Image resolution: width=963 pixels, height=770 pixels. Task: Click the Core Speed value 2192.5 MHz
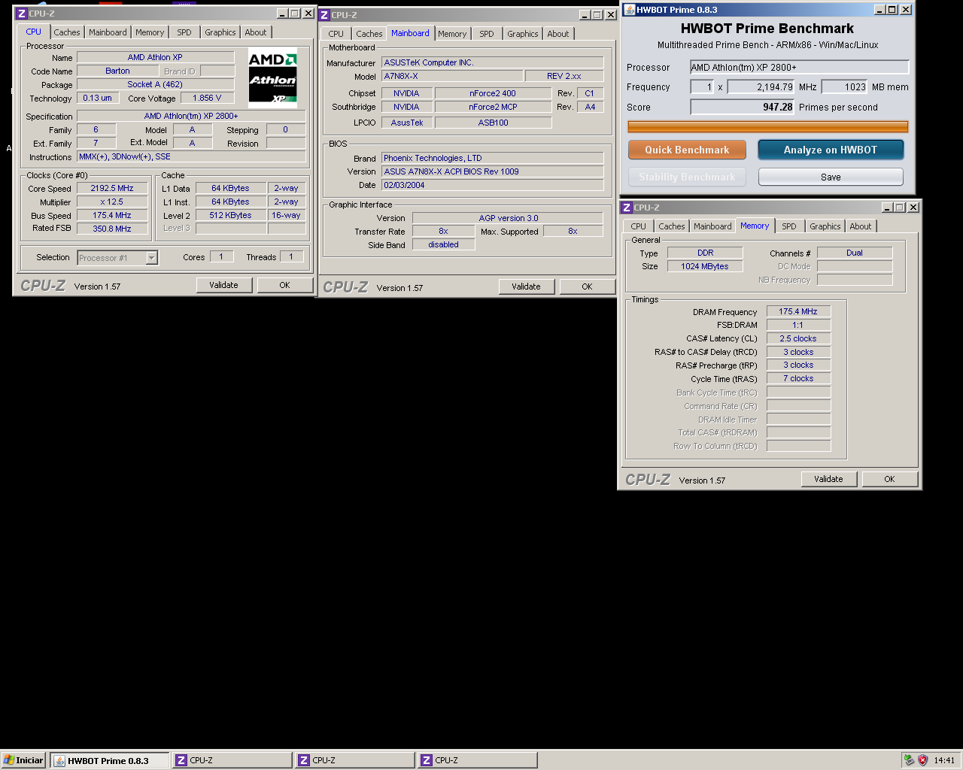point(112,188)
